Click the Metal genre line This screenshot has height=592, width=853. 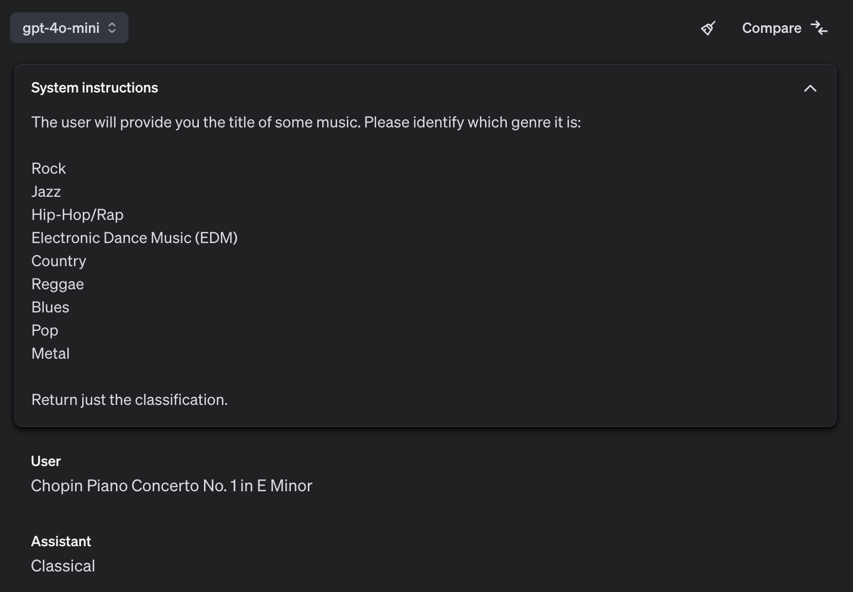click(x=50, y=354)
